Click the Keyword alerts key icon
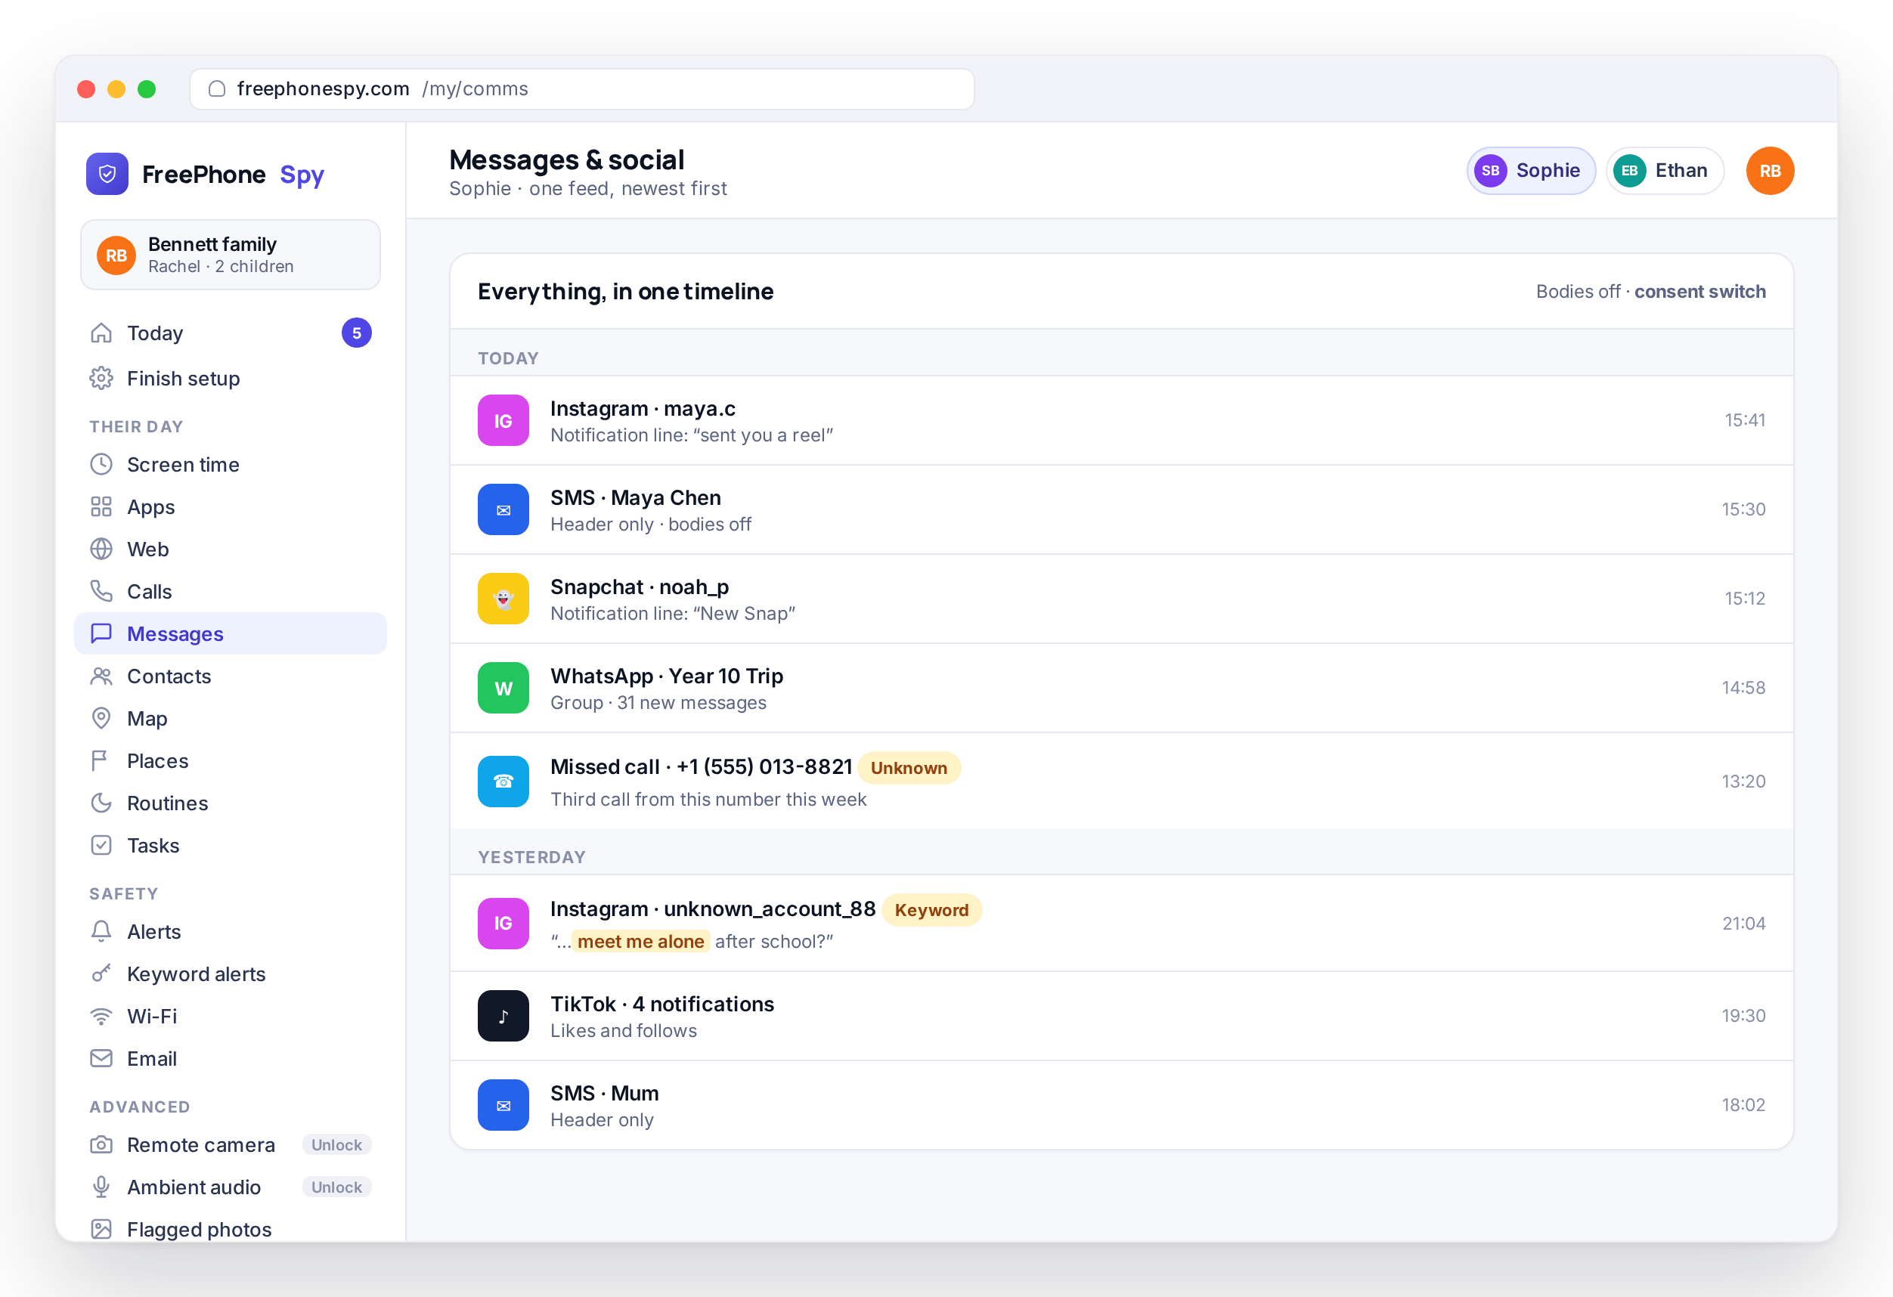 101,974
